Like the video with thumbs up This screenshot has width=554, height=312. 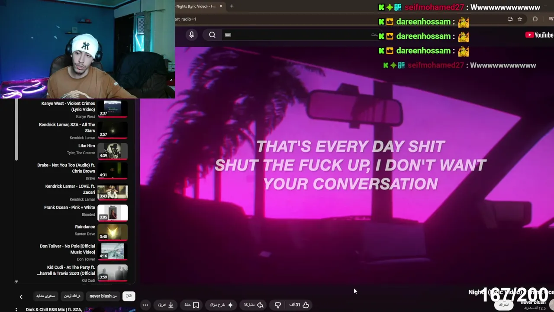point(306,305)
